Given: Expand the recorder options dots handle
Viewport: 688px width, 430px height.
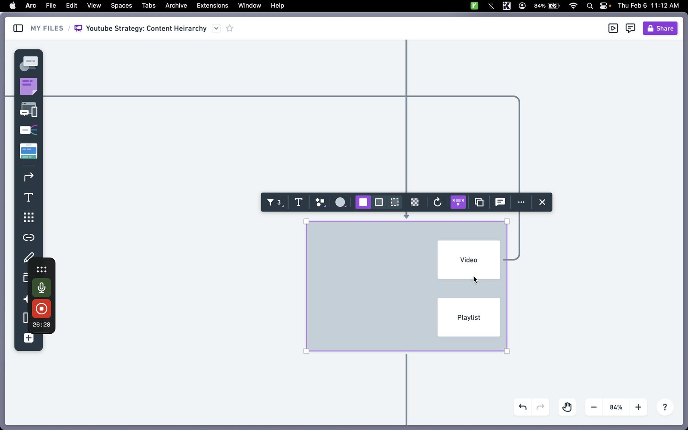Looking at the screenshot, I should click(x=41, y=270).
